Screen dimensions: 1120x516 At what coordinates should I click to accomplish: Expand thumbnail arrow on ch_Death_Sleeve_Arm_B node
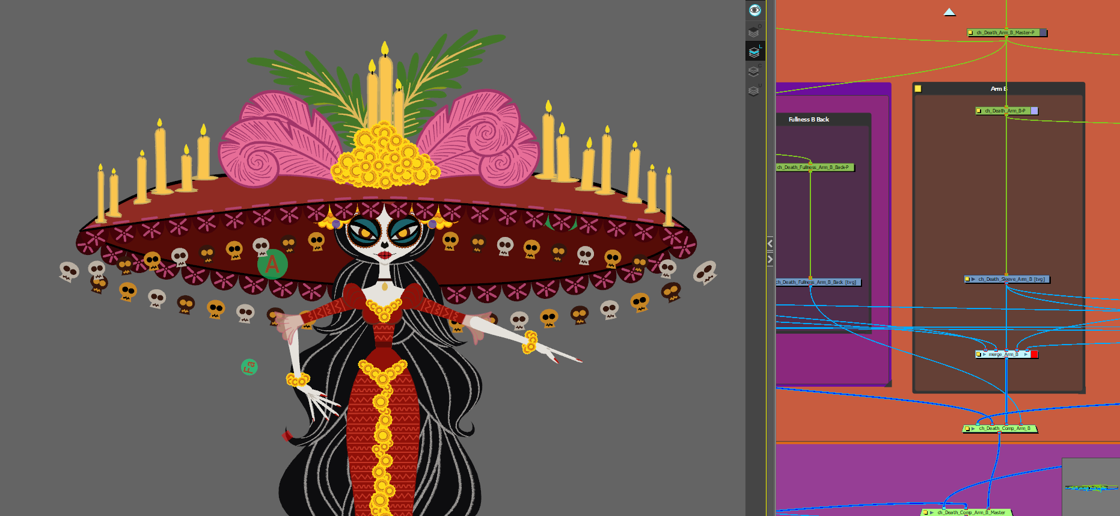[x=973, y=279]
